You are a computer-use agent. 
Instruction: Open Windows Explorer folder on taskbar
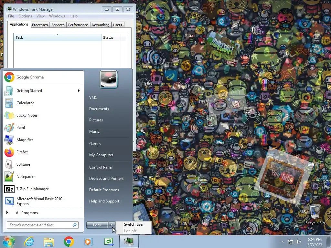[x=49, y=242]
